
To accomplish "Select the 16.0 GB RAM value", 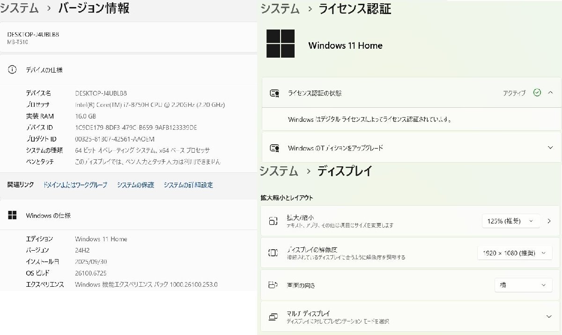I will click(85, 116).
